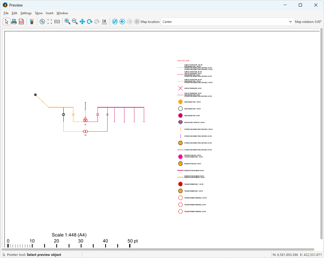The width and height of the screenshot is (324, 258).
Task: Open the Insert menu
Action: coord(49,13)
